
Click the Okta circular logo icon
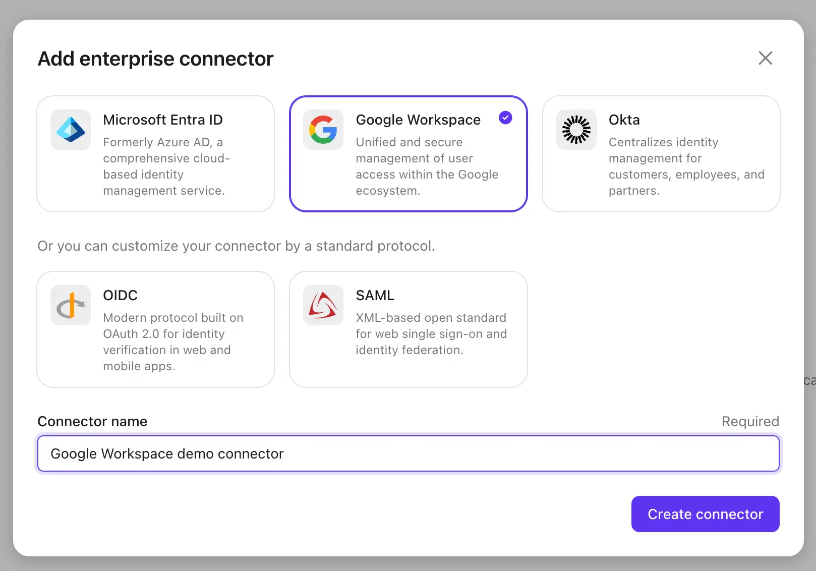576,130
